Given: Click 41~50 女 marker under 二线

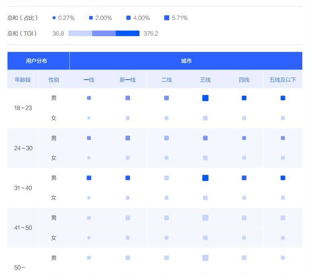Looking at the screenshot, I should coord(166,238).
